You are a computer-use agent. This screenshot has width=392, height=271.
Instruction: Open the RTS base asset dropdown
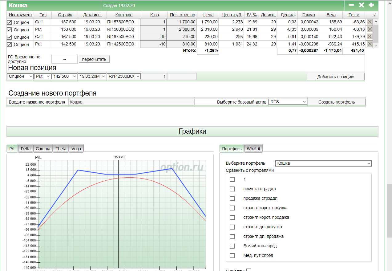click(288, 102)
